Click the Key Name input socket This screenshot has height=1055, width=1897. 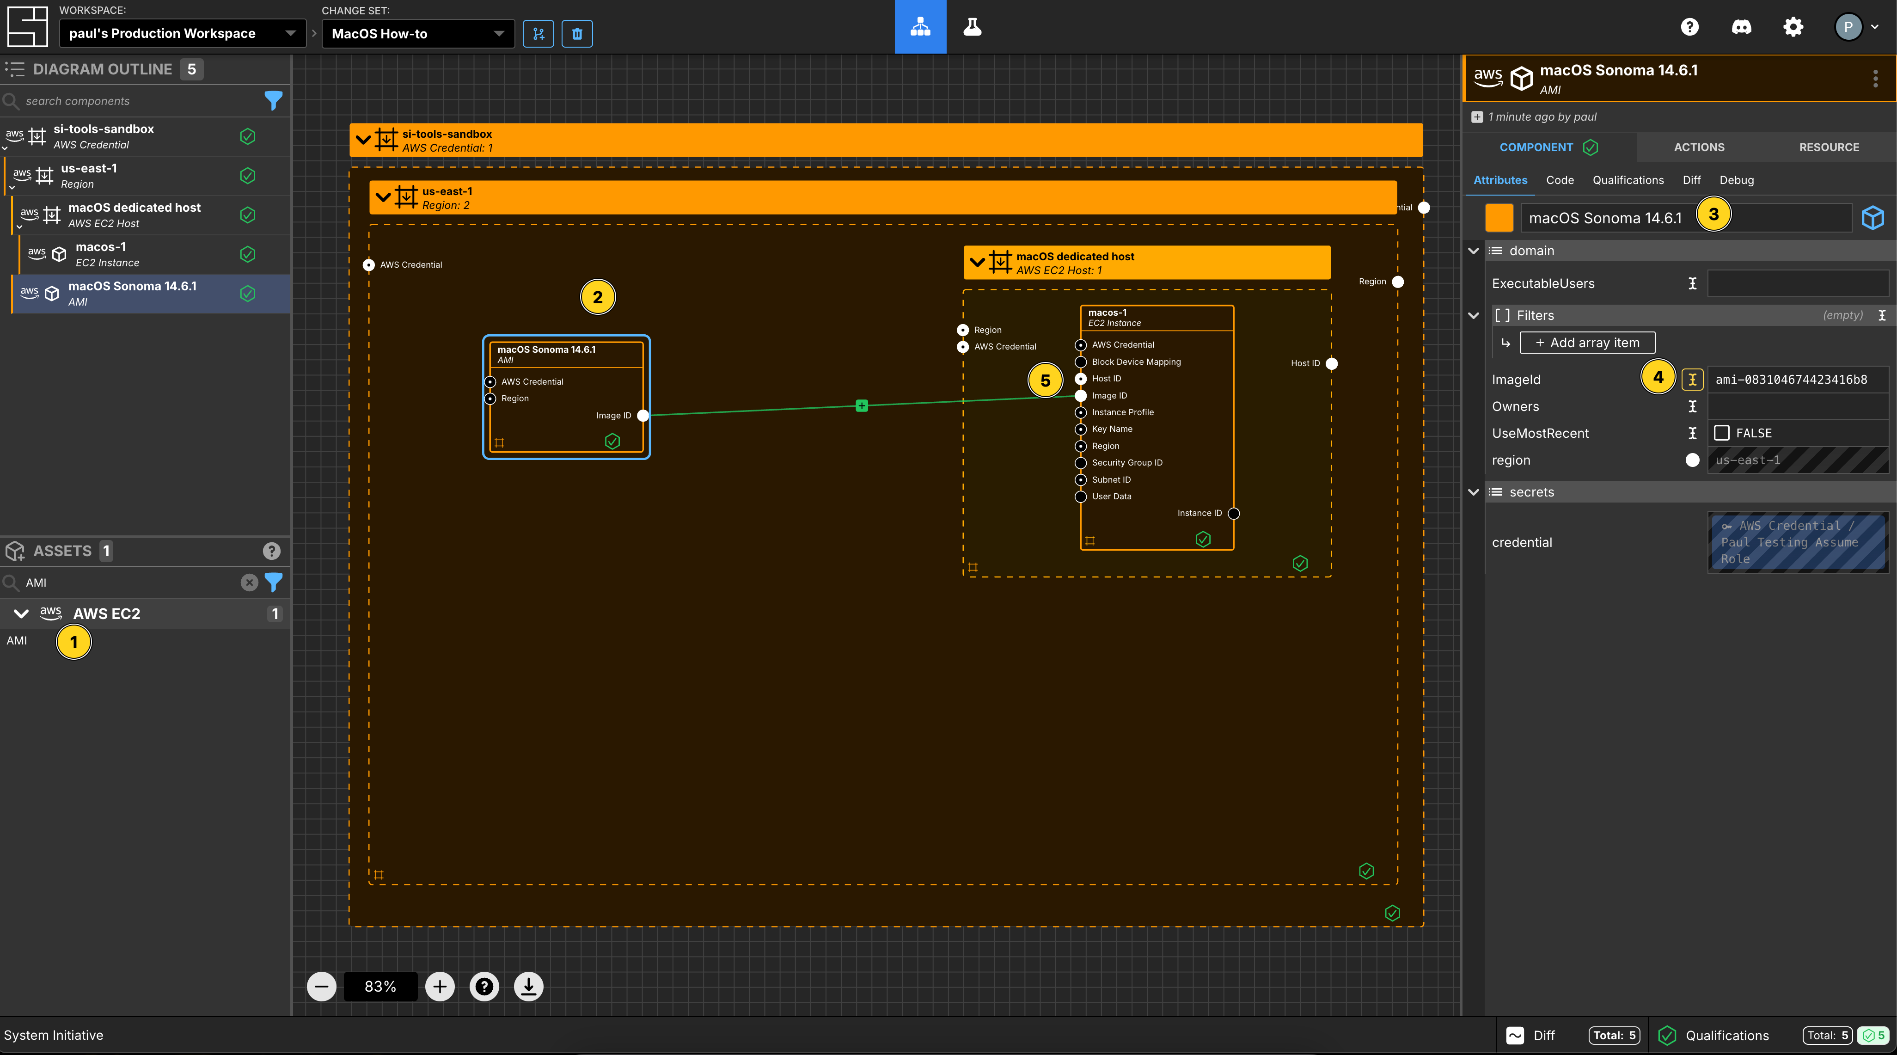[x=1080, y=429]
